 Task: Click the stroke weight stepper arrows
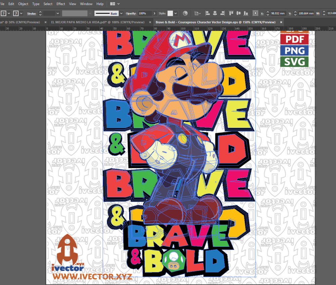40,13
